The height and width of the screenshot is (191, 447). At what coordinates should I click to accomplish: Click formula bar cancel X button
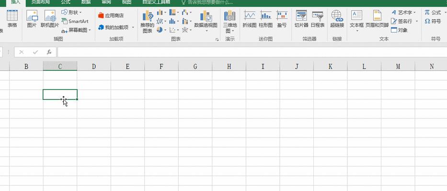22,52
